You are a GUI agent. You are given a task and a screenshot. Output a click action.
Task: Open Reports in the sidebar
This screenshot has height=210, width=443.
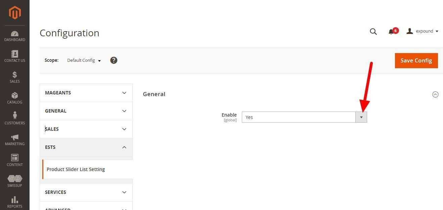click(x=15, y=202)
